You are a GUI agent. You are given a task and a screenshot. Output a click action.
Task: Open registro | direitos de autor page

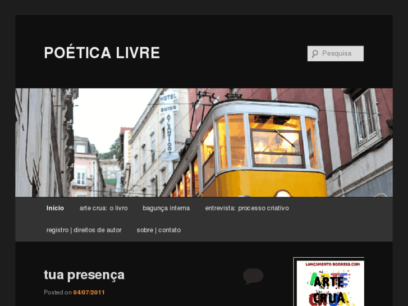(x=84, y=230)
